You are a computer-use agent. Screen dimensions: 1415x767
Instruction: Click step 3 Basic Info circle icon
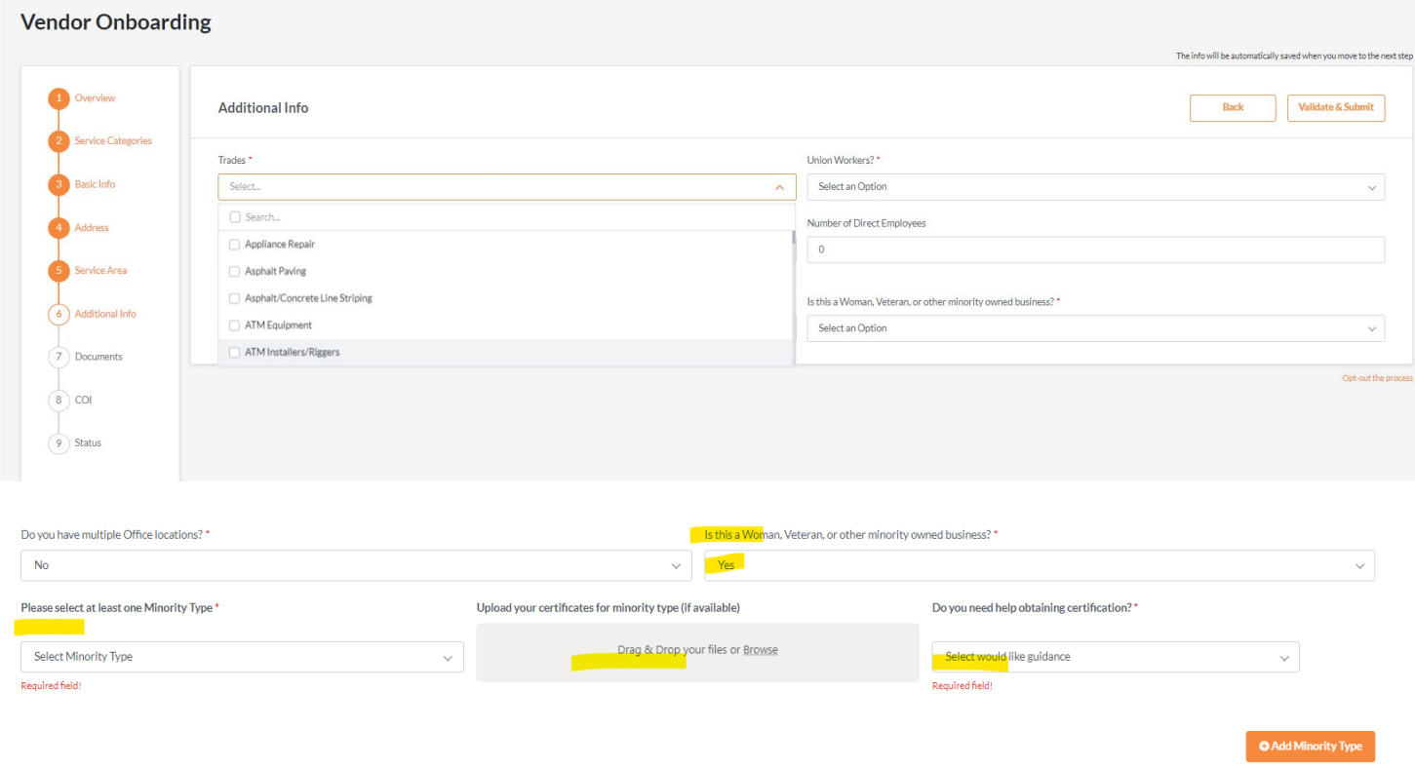(59, 184)
